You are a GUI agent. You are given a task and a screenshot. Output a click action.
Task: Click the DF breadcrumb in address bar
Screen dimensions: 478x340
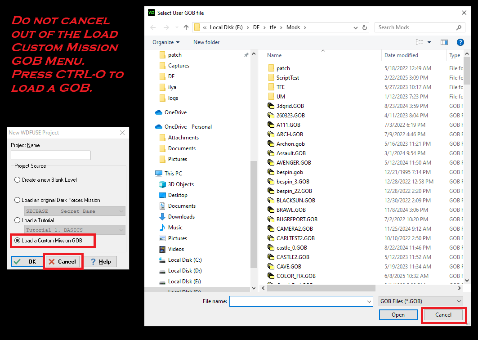tap(256, 27)
